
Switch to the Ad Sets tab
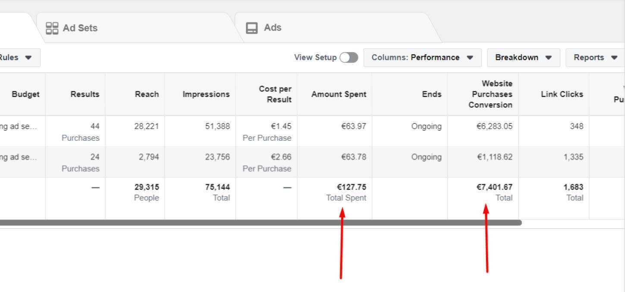click(x=80, y=28)
